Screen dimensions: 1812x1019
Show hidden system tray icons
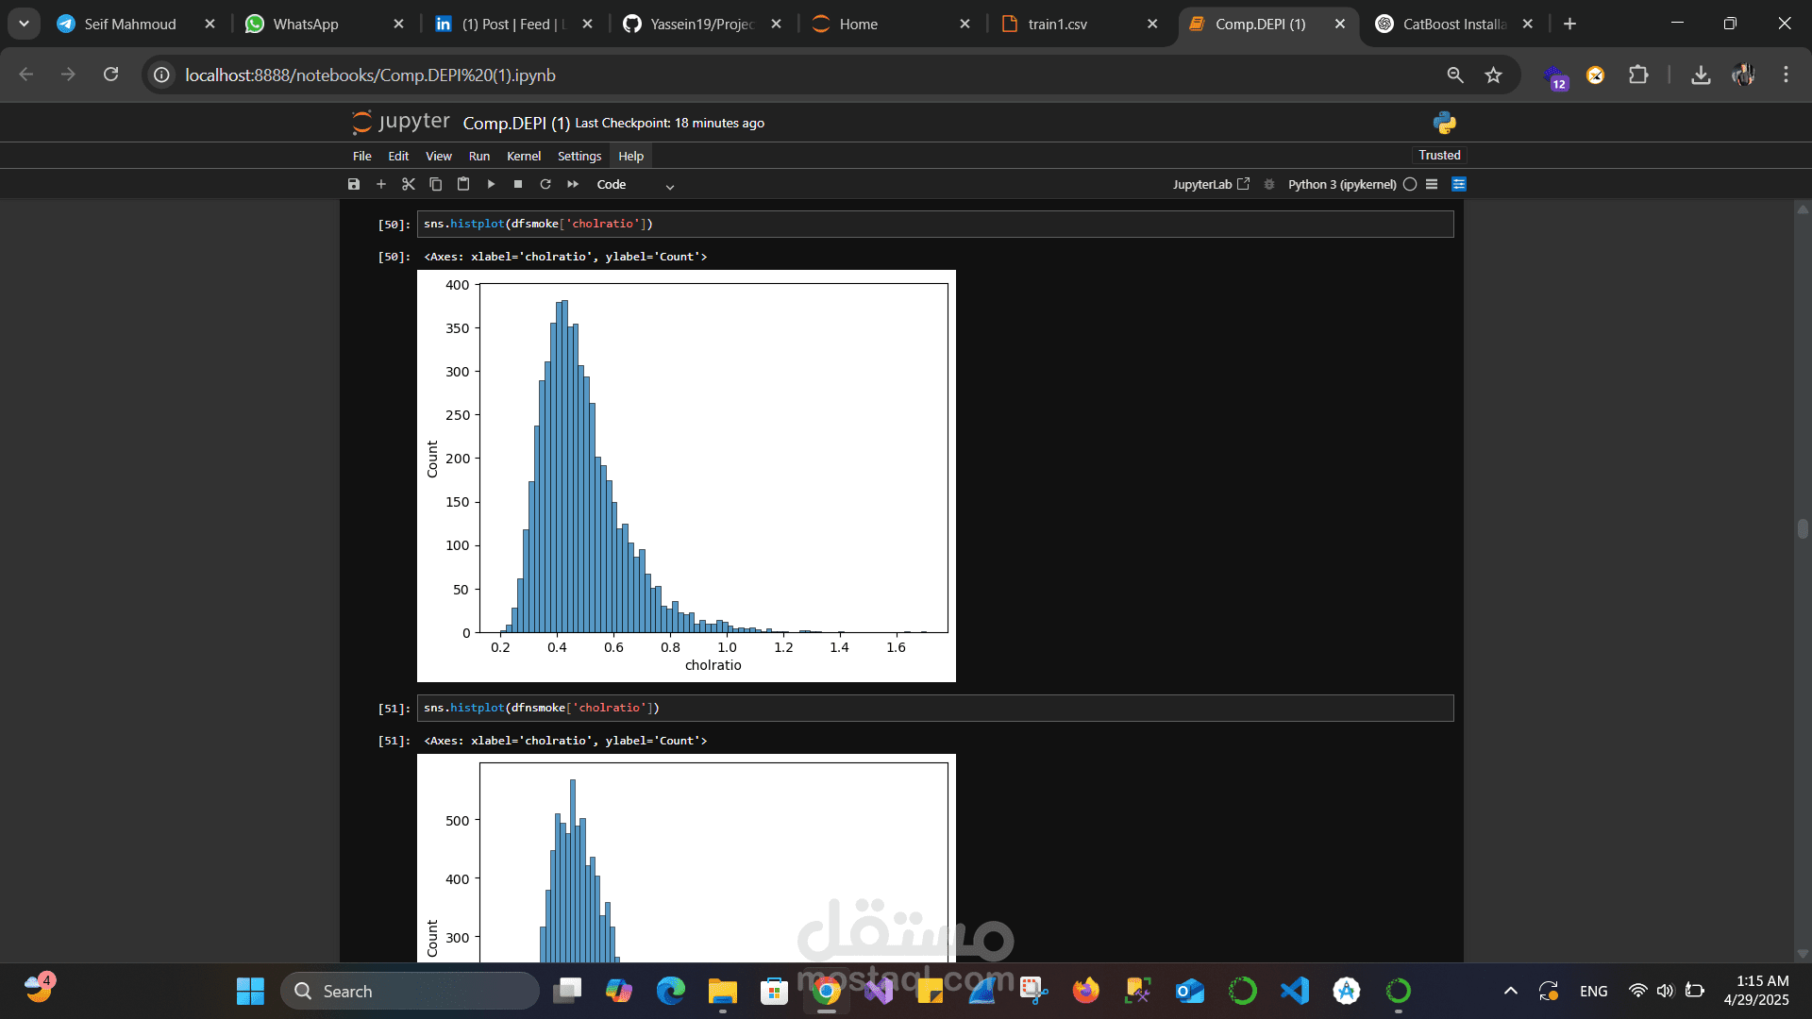coord(1511,991)
